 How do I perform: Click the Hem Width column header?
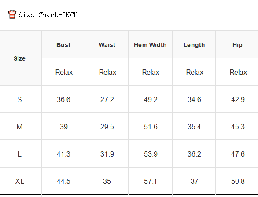point(150,45)
